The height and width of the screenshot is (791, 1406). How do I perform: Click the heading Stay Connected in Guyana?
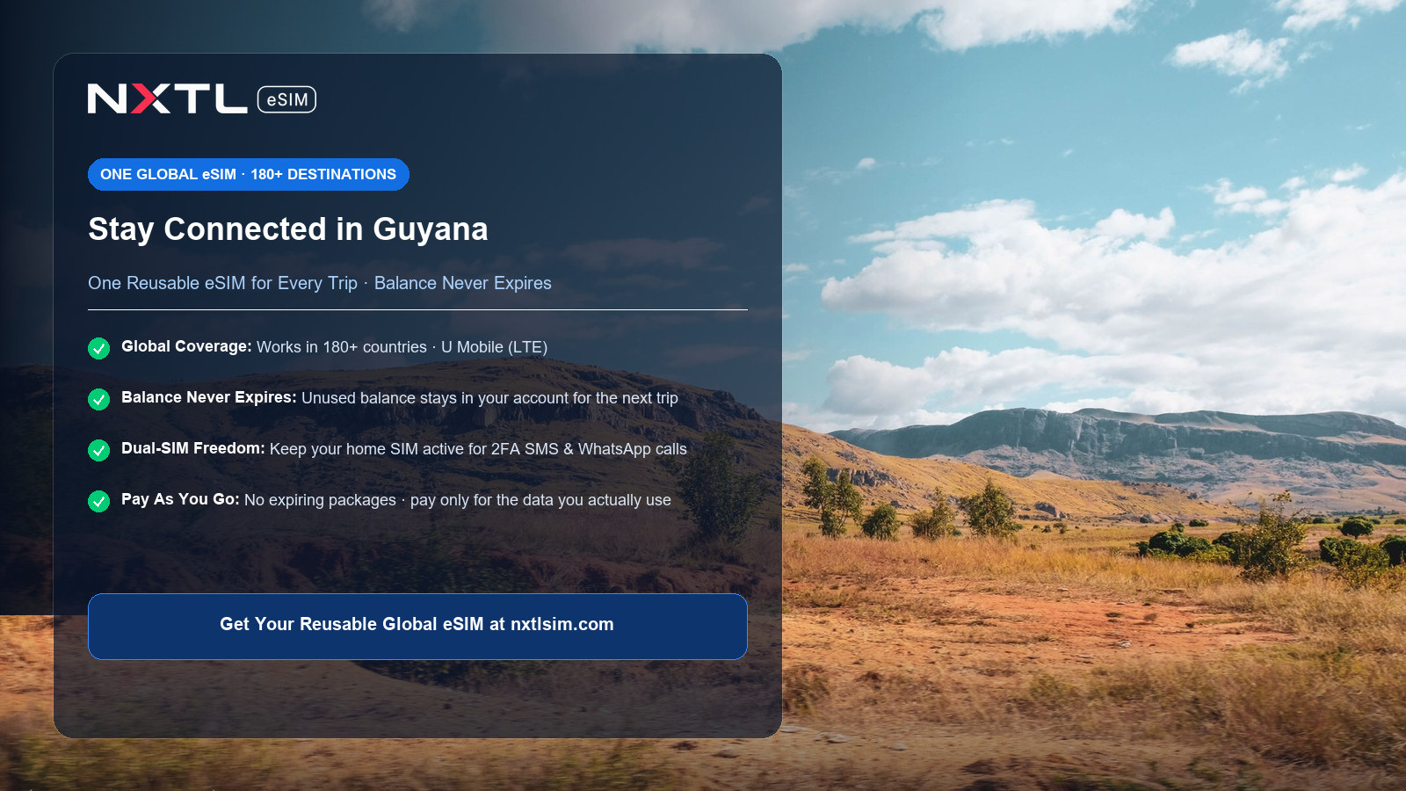287,229
